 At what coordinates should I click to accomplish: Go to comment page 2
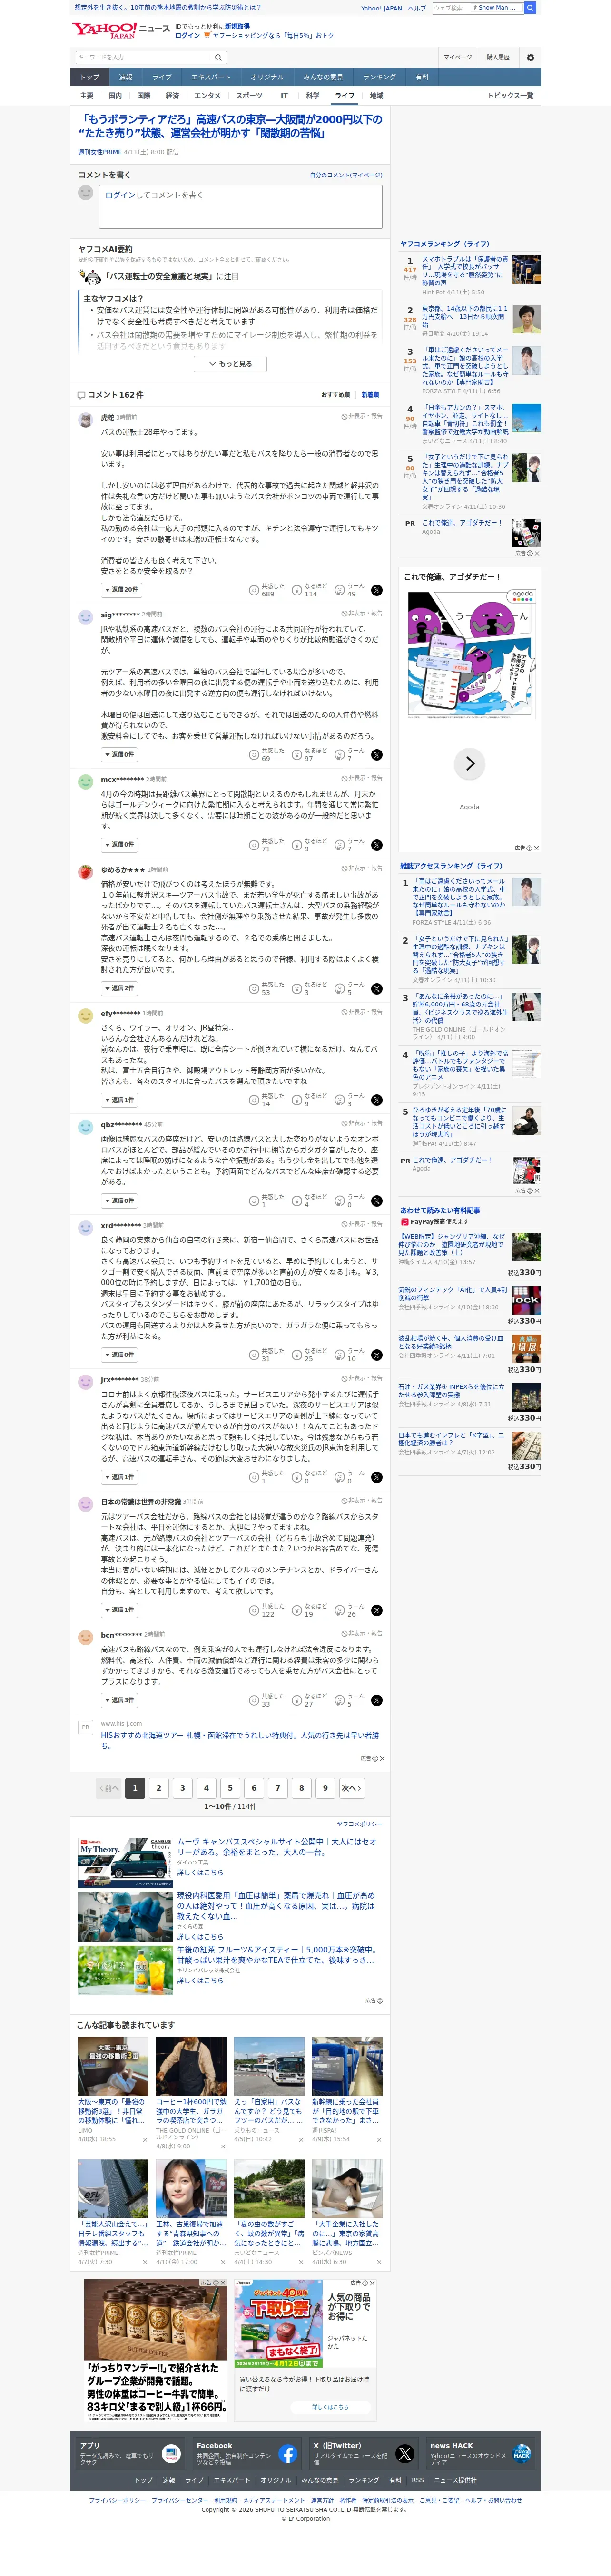[x=158, y=1788]
